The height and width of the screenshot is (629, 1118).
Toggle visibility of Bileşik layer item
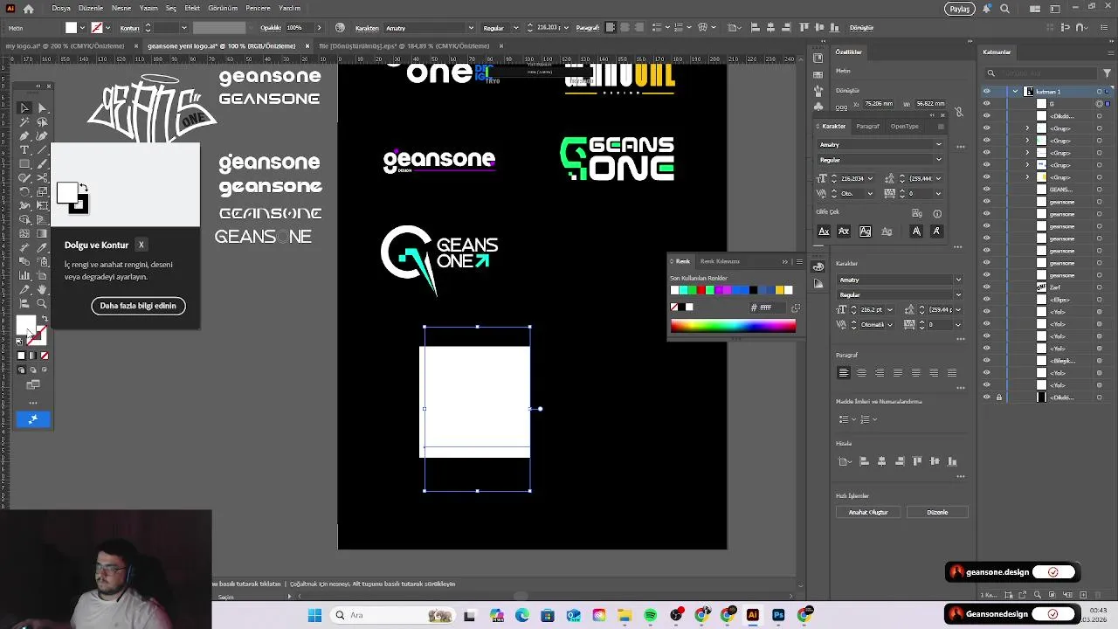click(987, 361)
